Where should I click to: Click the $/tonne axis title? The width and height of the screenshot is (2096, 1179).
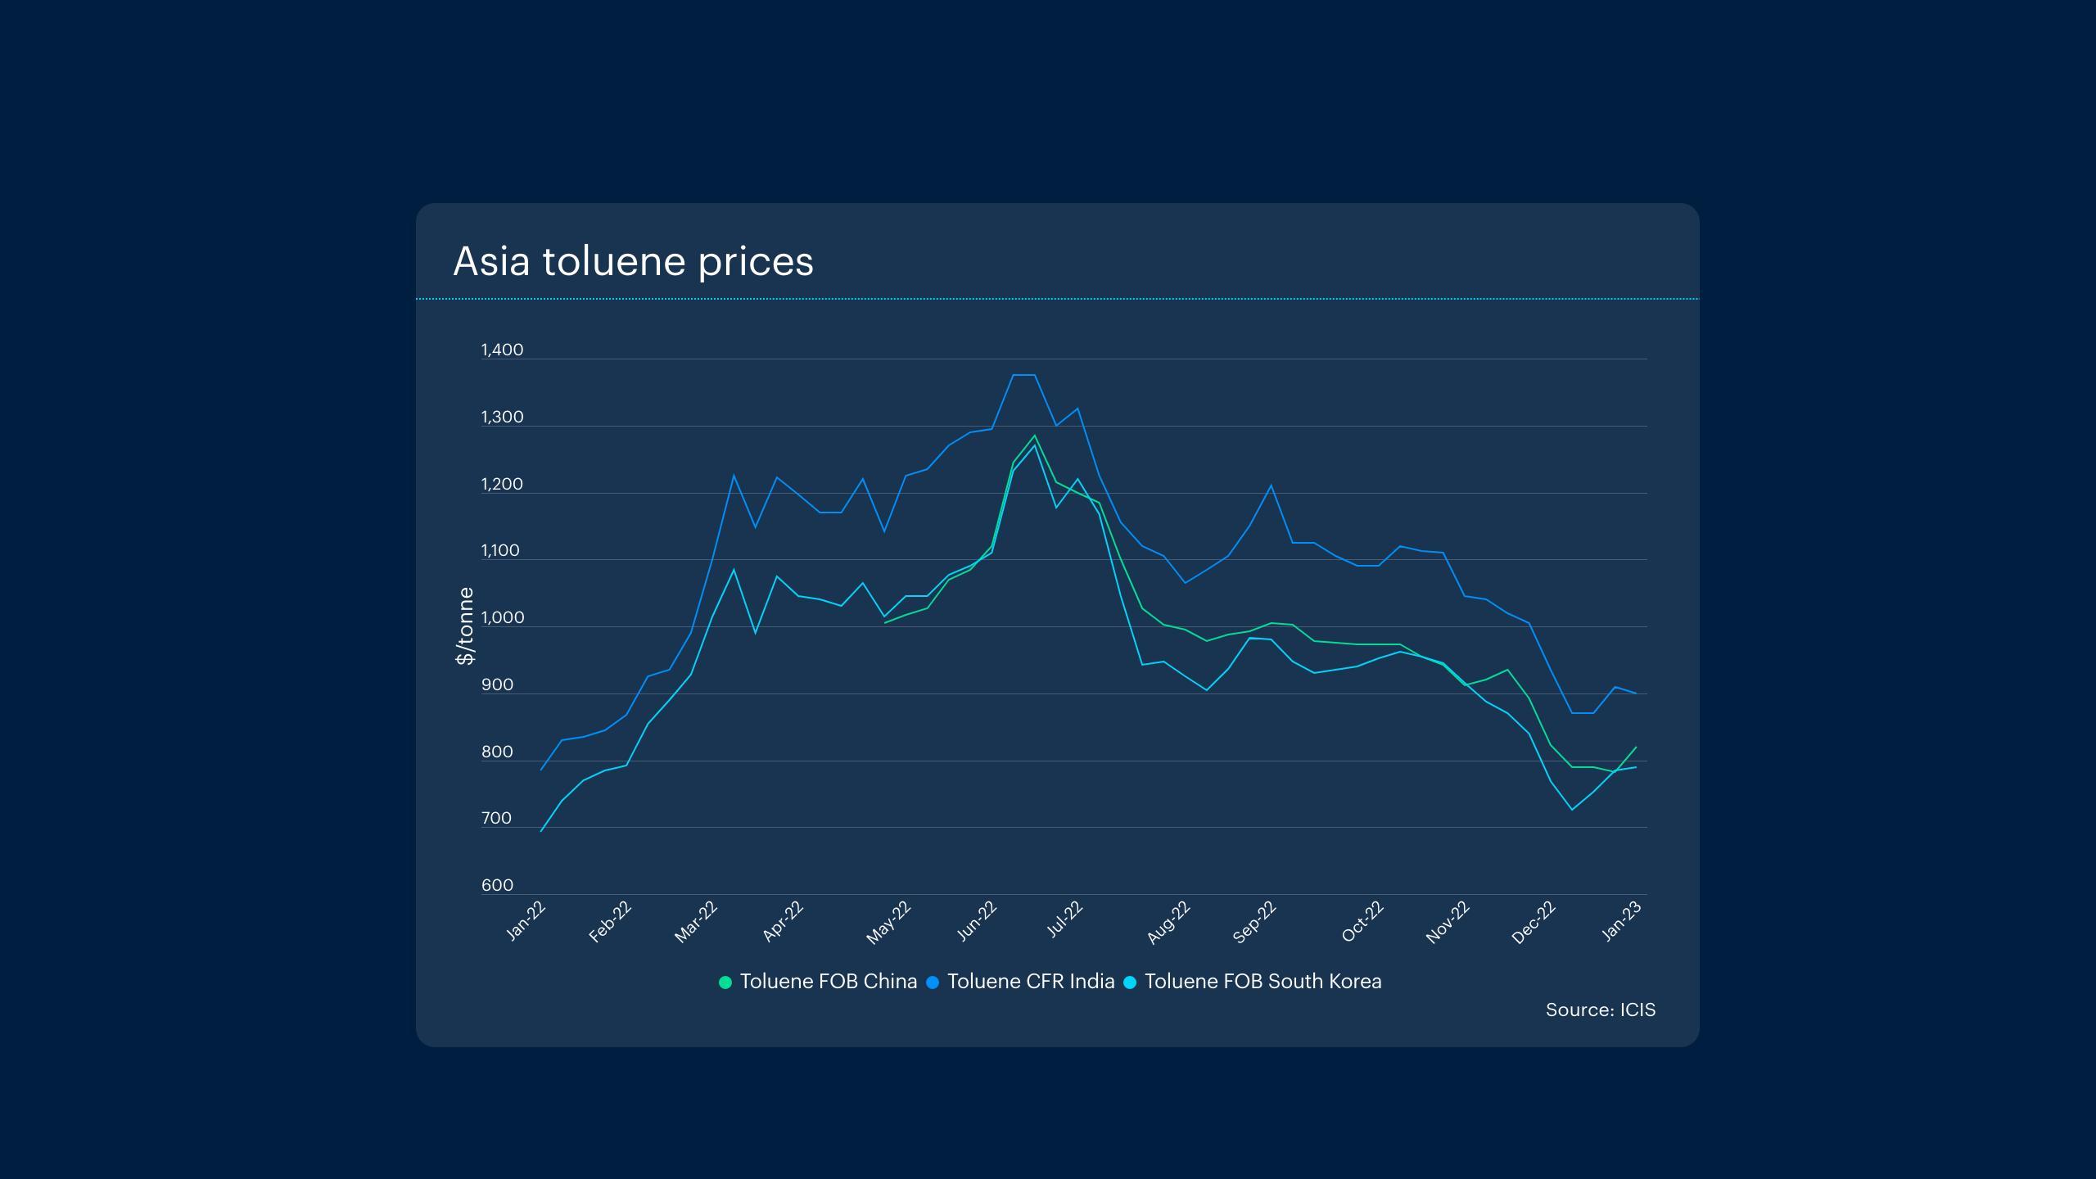click(x=465, y=626)
